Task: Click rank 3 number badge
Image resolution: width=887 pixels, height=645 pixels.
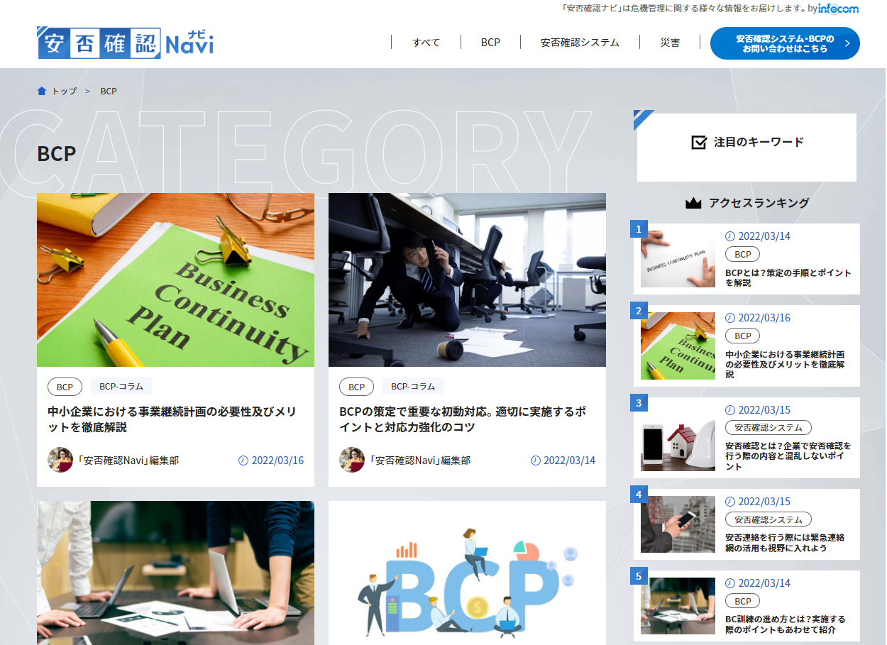Action: [639, 403]
